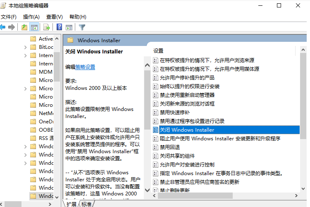Select 在特权被提升的情况下，允许用户浏览来源 policy
The image size is (310, 207).
(207, 60)
